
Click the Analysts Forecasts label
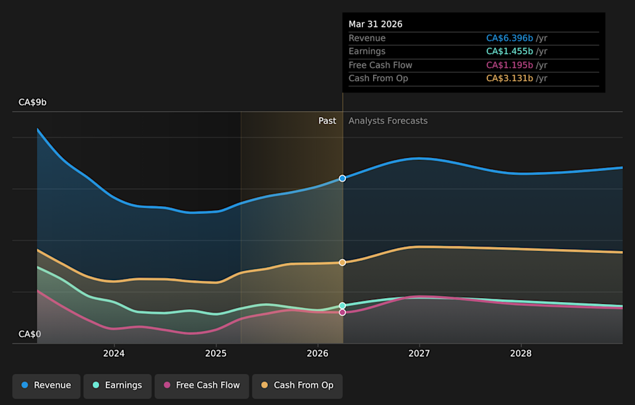(x=388, y=121)
